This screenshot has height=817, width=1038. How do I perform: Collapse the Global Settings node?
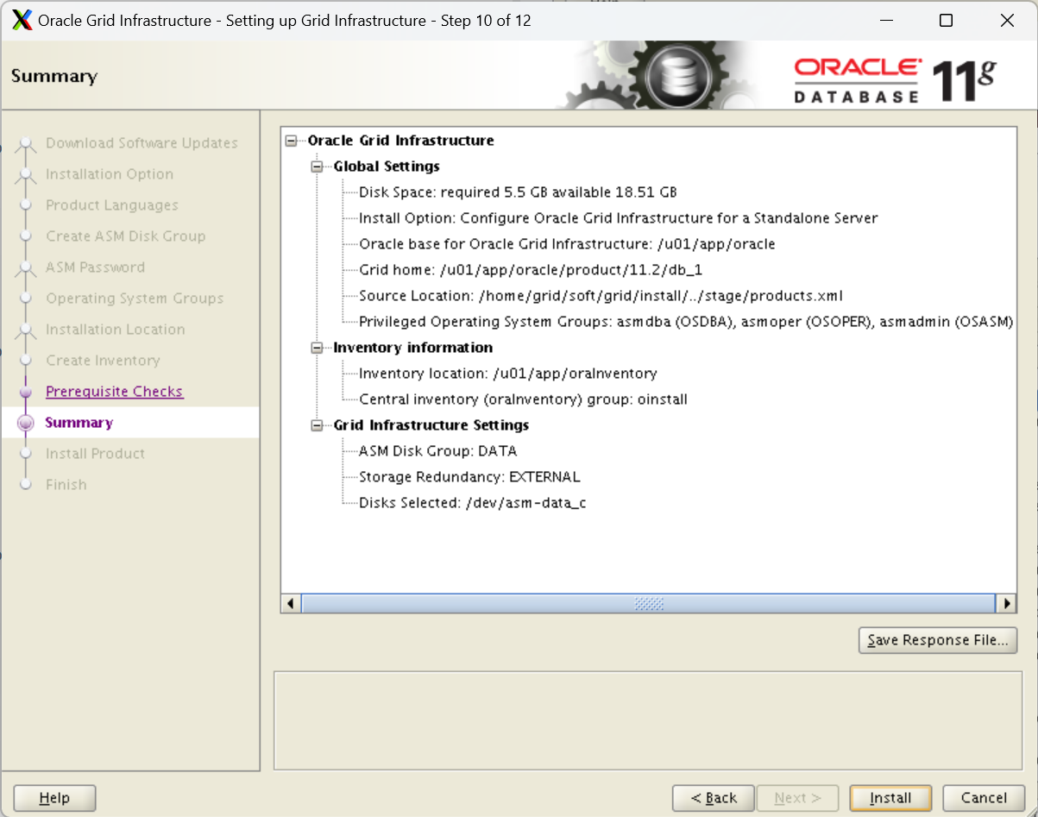[x=317, y=167]
